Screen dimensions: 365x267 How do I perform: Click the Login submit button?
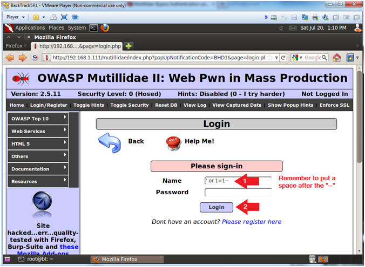click(217, 207)
